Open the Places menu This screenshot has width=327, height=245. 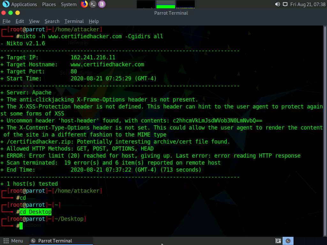pyautogui.click(x=49, y=4)
